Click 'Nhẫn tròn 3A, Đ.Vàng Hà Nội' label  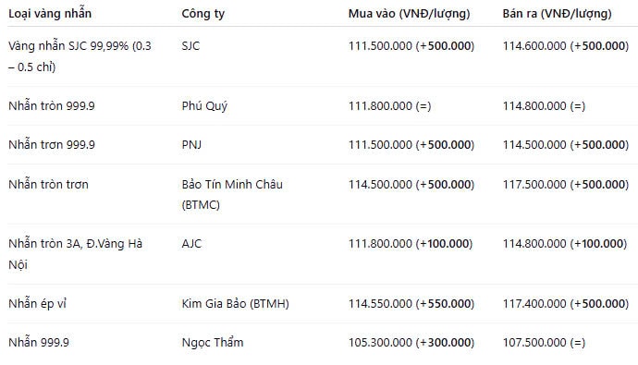click(x=75, y=254)
